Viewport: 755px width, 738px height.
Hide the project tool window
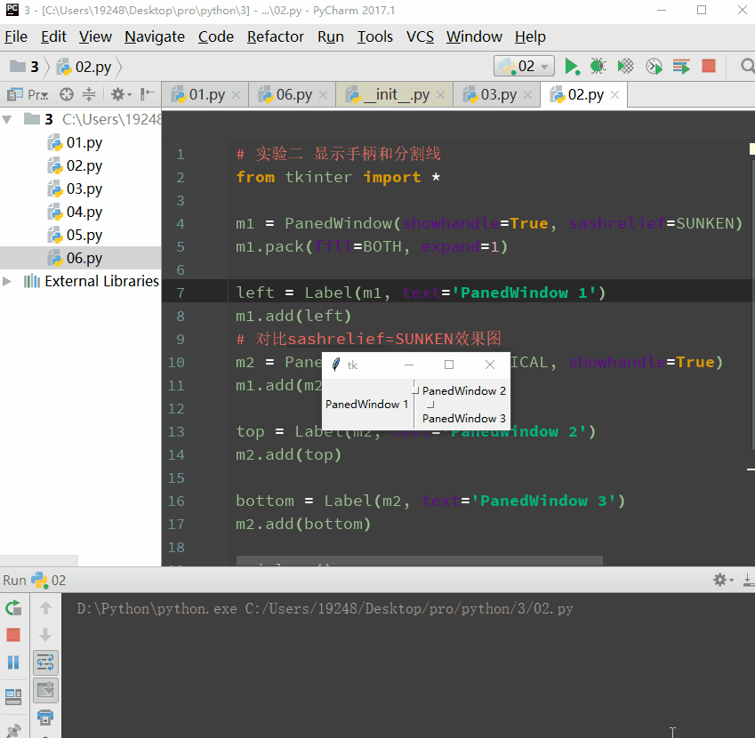point(147,94)
